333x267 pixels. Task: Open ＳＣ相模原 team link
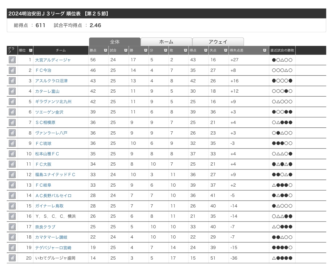click(45, 123)
